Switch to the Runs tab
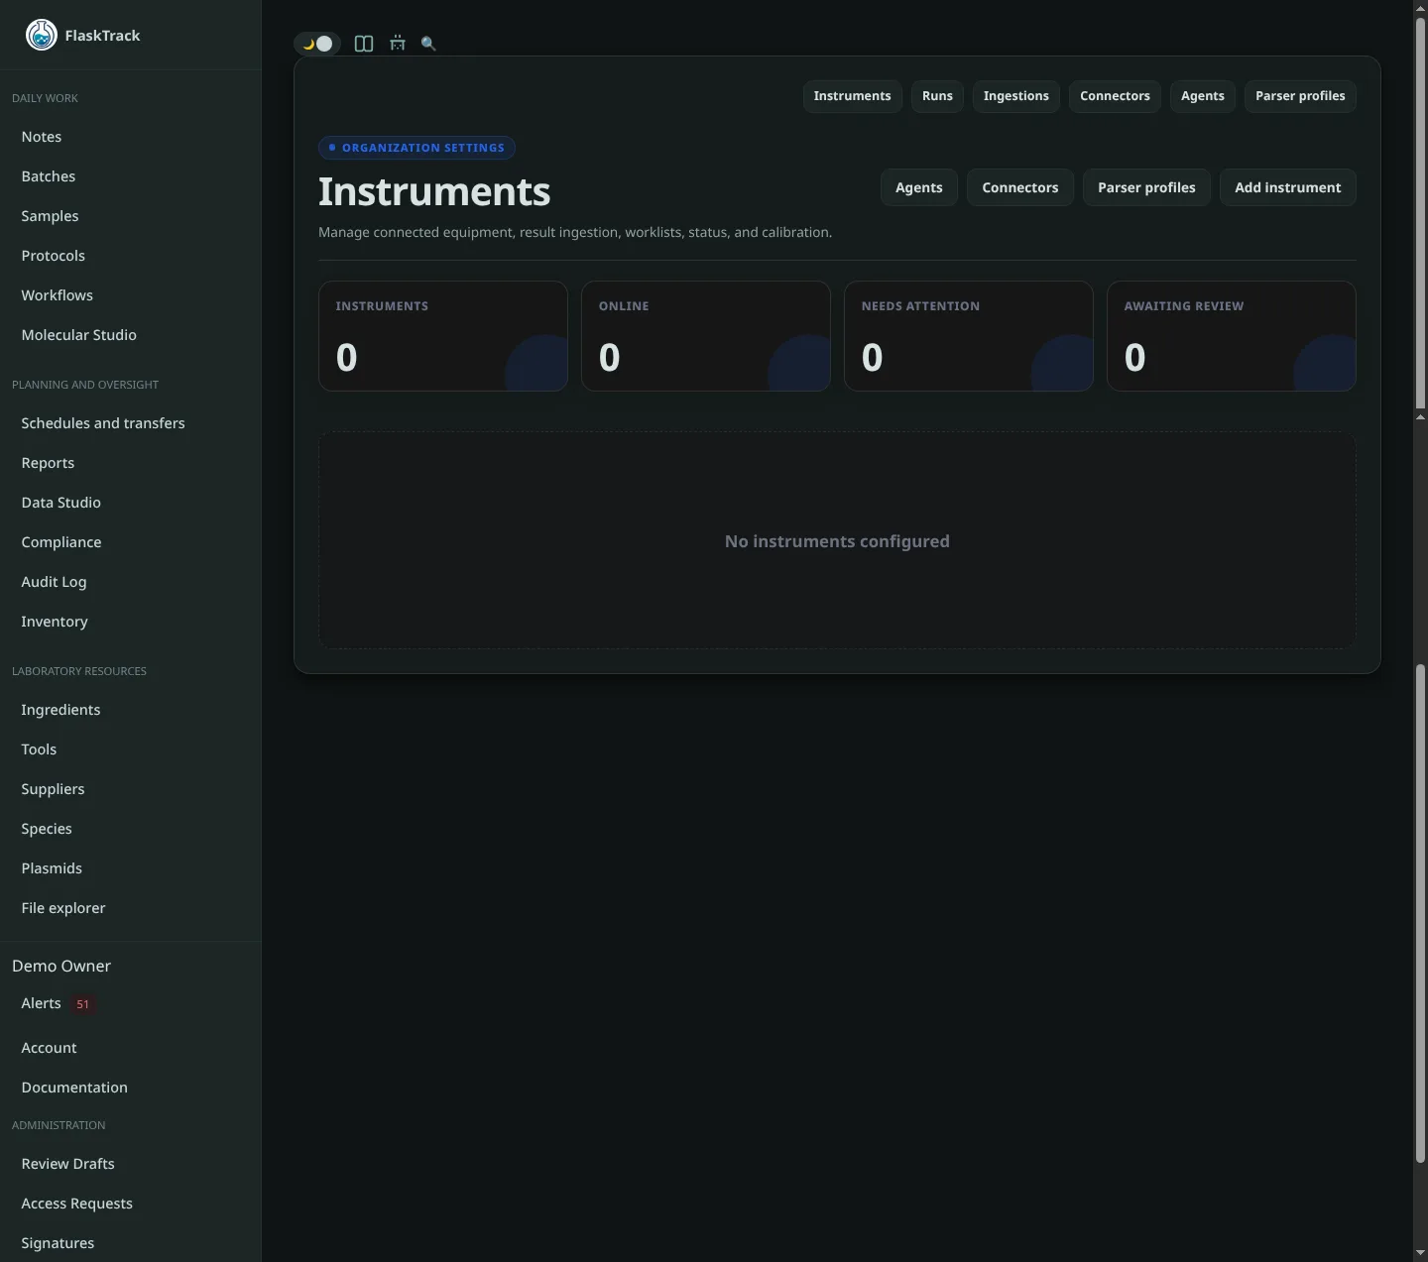This screenshot has height=1262, width=1428. (x=937, y=96)
